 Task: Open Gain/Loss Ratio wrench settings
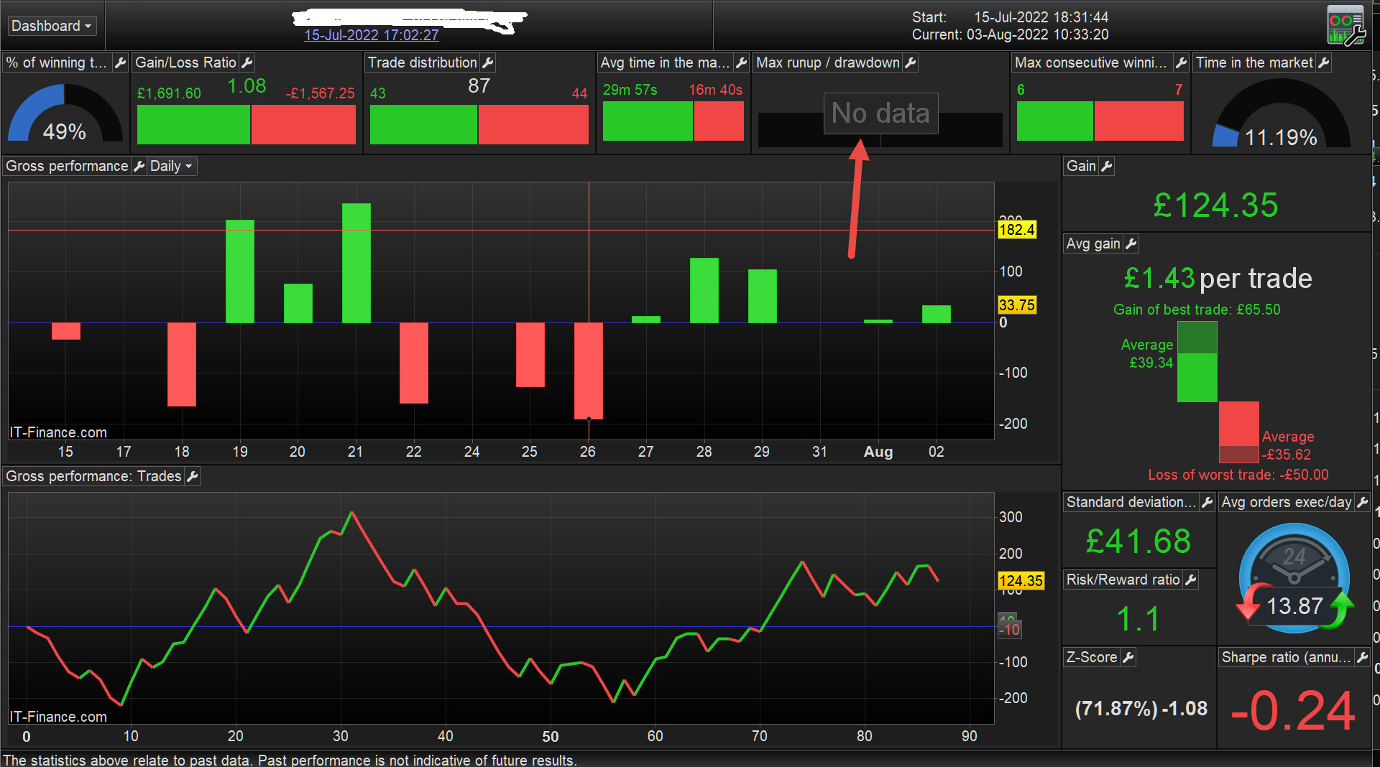click(x=247, y=62)
